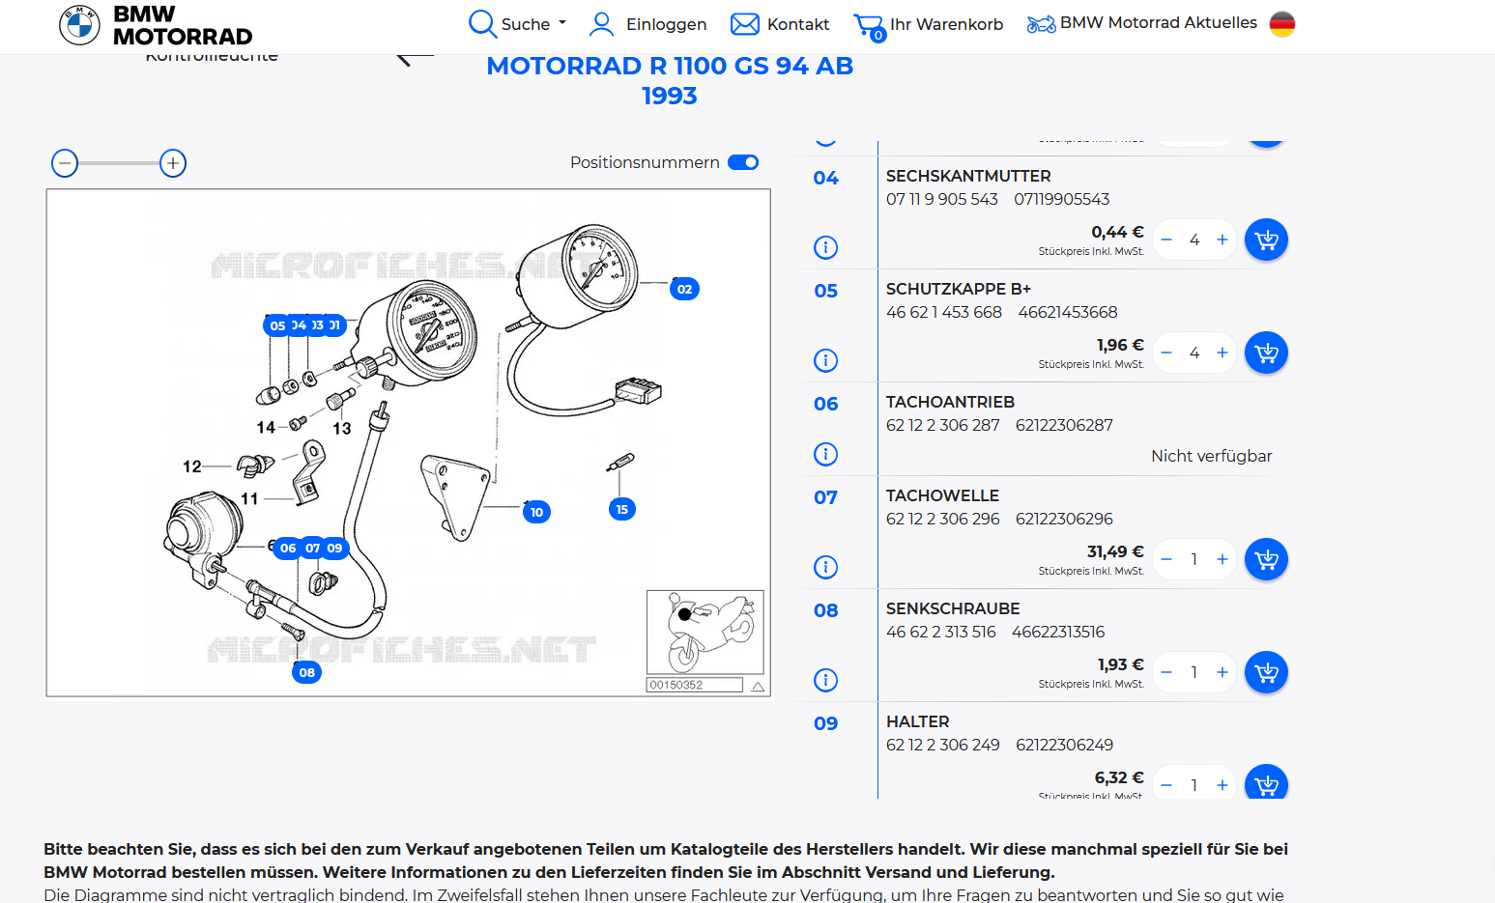This screenshot has height=903, width=1495.
Task: Open the shopping cart icon in header
Action: coord(869,26)
